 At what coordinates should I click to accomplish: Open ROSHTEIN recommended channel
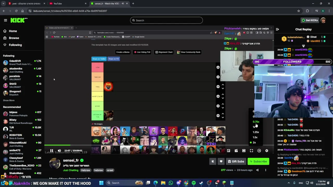22,137
